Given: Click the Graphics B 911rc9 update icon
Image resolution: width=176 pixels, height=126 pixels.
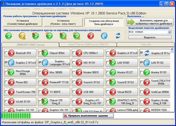Looking at the screenshot, I should [147, 53].
